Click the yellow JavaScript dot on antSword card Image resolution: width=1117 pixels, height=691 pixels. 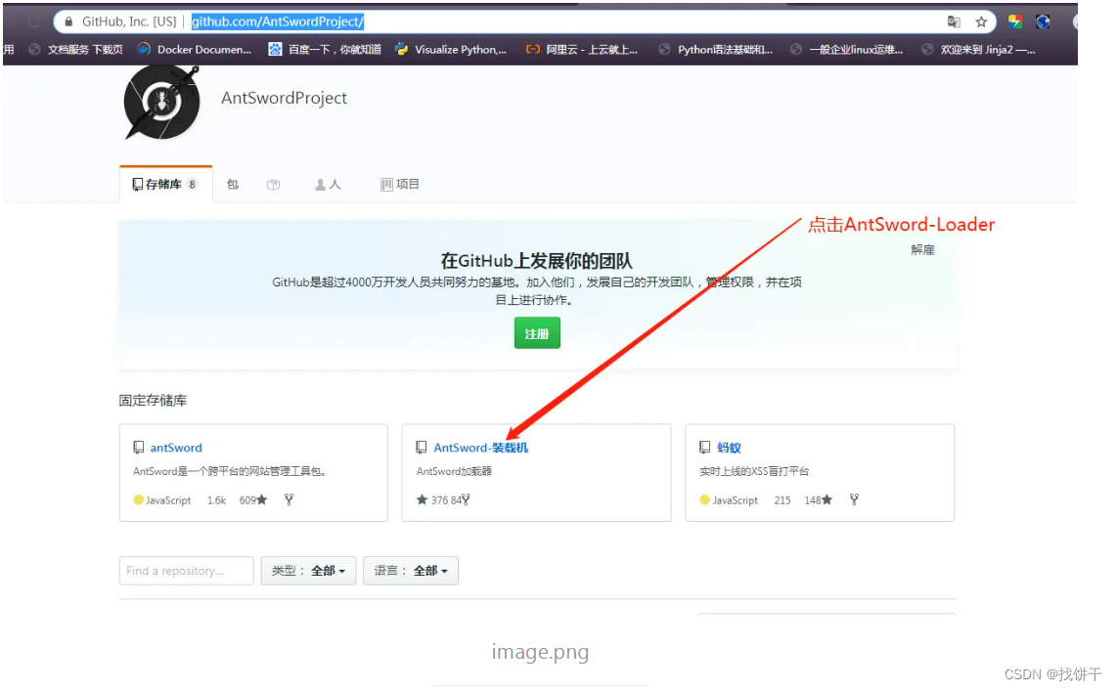click(x=138, y=499)
